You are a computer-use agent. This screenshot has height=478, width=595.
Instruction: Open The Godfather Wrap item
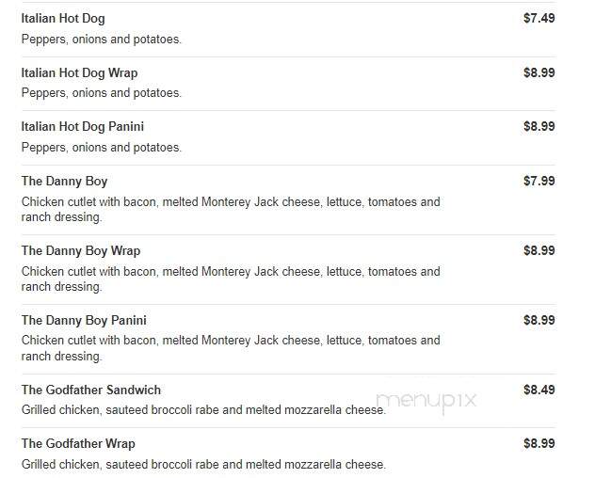coord(78,444)
